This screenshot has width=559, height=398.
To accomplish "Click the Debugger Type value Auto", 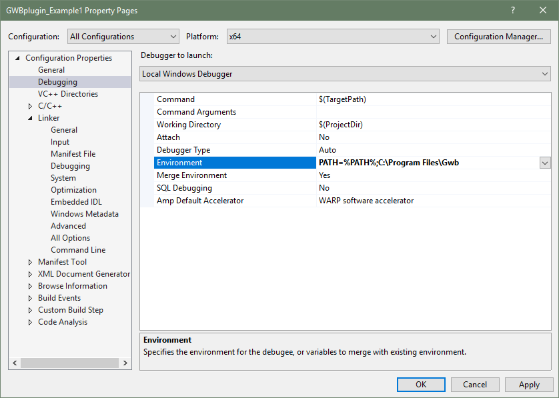I will pyautogui.click(x=328, y=150).
